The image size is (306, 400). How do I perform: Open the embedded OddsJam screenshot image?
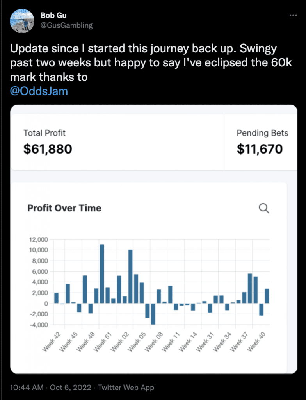point(154,239)
